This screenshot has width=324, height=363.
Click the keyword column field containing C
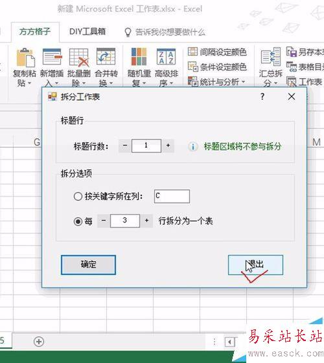pyautogui.click(x=172, y=196)
